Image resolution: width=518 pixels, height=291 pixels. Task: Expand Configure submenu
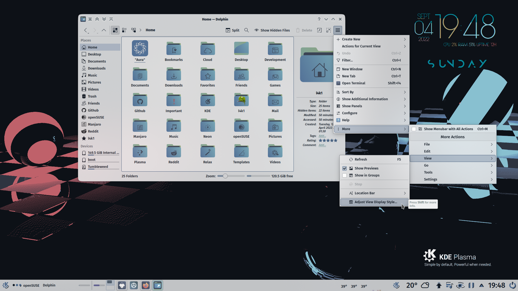pyautogui.click(x=371, y=113)
